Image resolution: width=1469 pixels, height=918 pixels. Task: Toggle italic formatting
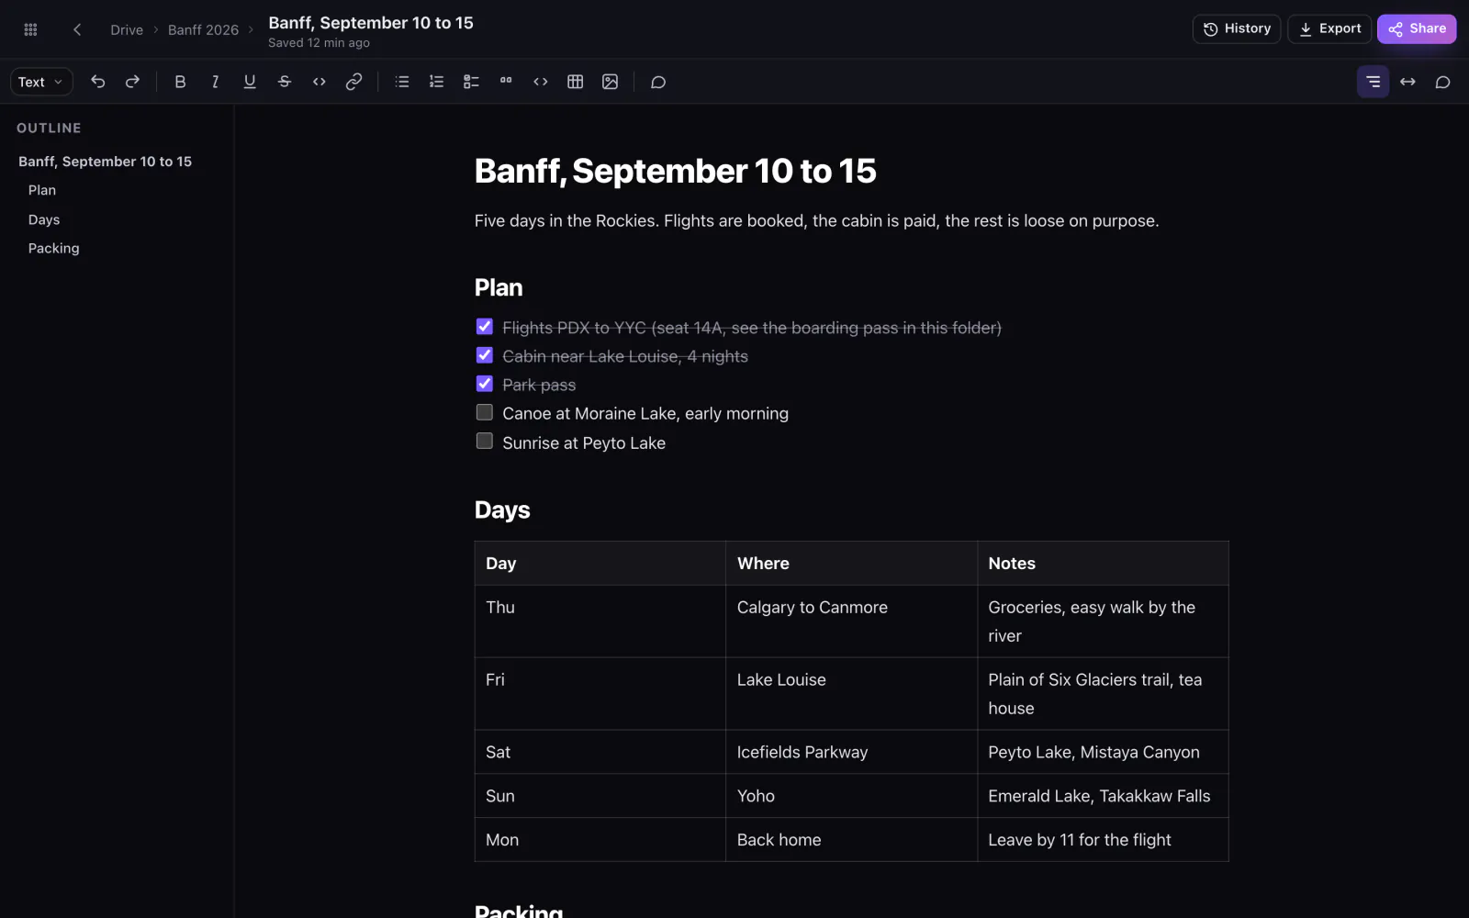coord(215,82)
